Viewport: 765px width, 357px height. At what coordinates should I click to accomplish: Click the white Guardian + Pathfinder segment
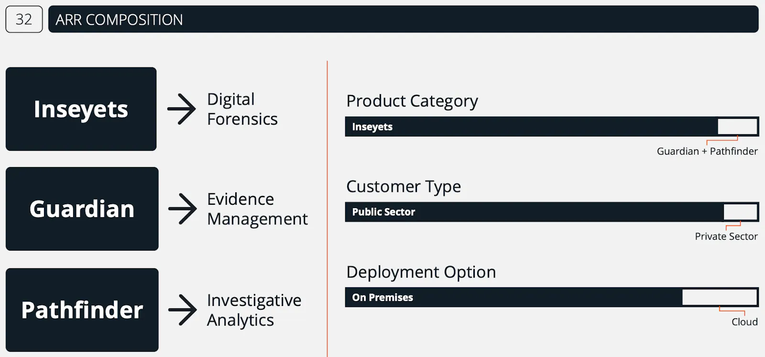(x=738, y=126)
